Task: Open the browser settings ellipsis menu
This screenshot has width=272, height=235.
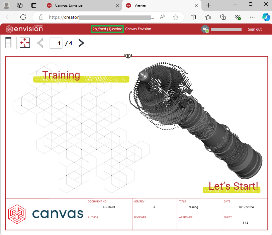Action: (252, 17)
